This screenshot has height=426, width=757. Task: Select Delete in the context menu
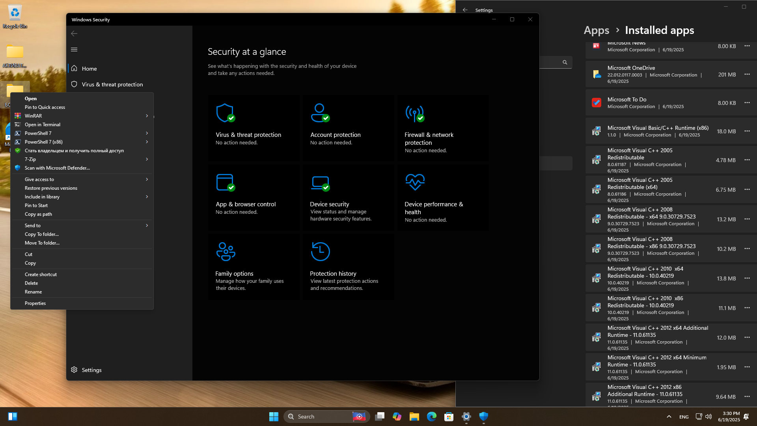coord(82,283)
